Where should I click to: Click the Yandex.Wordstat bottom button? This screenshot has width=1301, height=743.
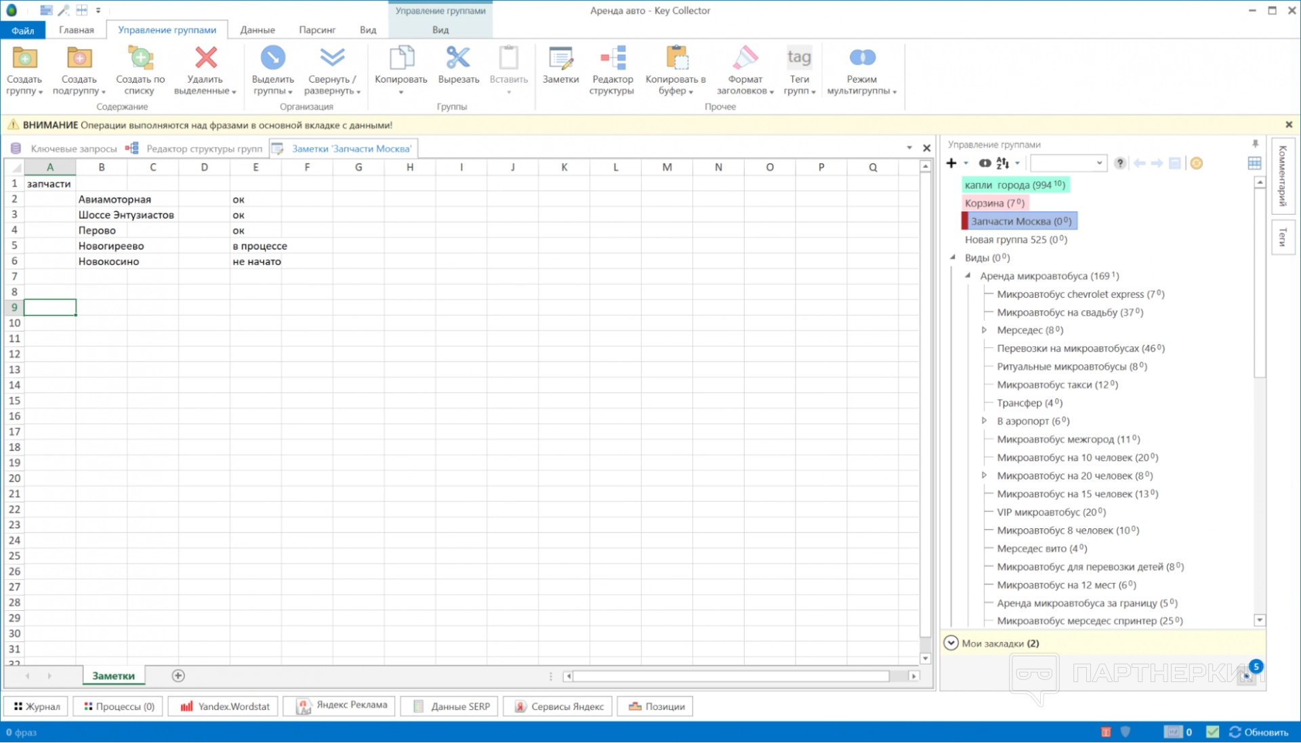225,706
